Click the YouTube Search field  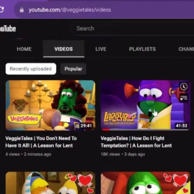pyautogui.click(x=132, y=29)
